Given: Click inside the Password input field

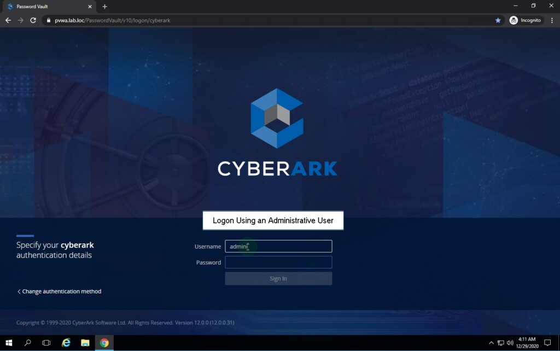Looking at the screenshot, I should tap(278, 262).
